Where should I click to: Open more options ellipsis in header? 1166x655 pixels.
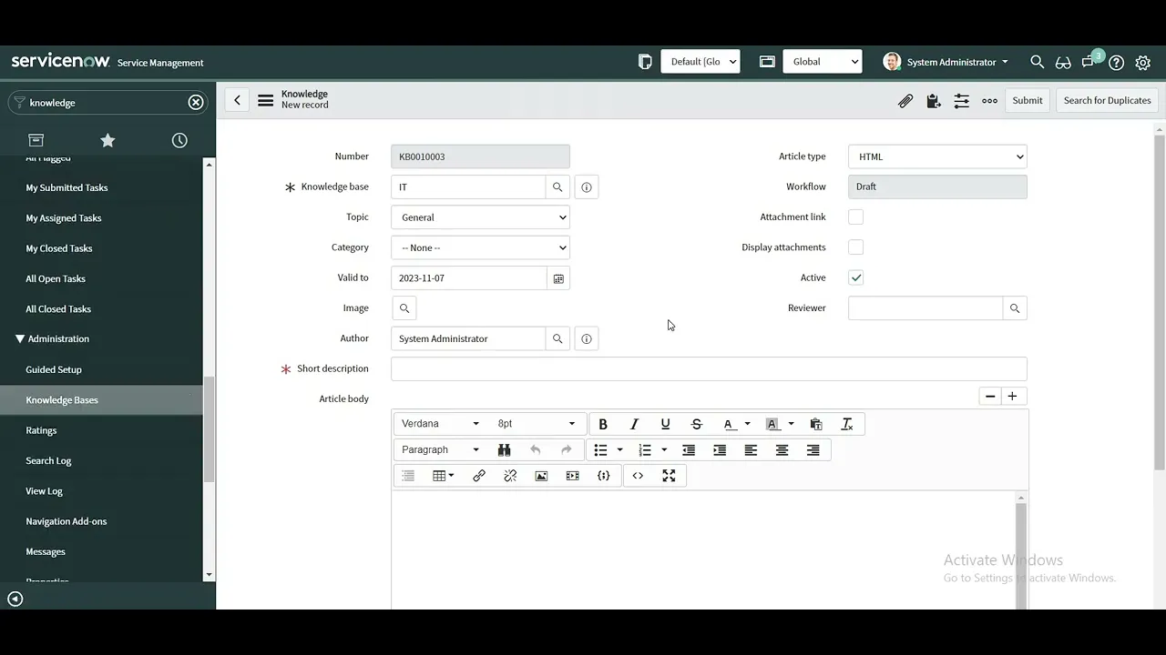coord(989,101)
